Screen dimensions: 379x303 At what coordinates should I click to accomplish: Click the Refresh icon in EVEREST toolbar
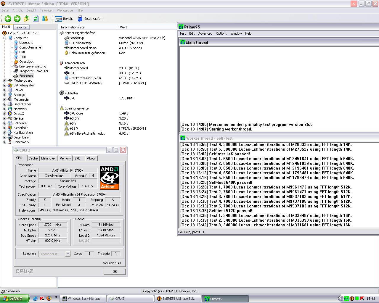(36, 19)
